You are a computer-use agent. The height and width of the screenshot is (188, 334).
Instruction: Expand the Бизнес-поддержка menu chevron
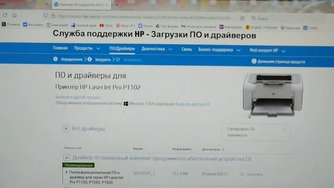pyautogui.click(x=238, y=50)
